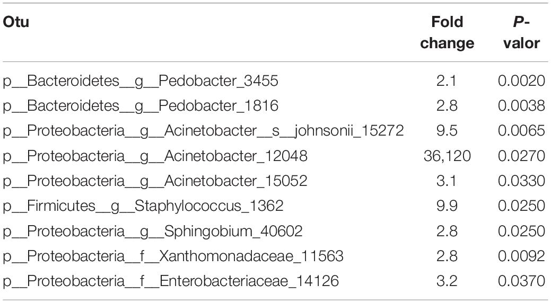The width and height of the screenshot is (551, 303).
Task: Select Acinetobacter johnsonii_15272 entry
Action: [x=203, y=131]
